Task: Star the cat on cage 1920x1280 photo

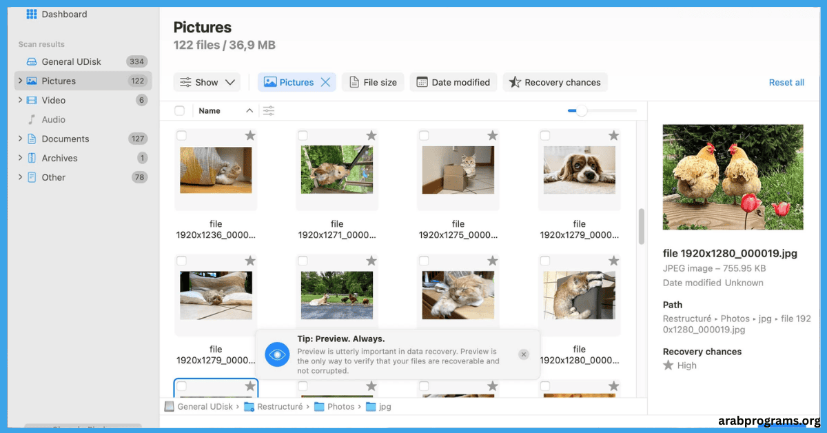Action: point(613,261)
